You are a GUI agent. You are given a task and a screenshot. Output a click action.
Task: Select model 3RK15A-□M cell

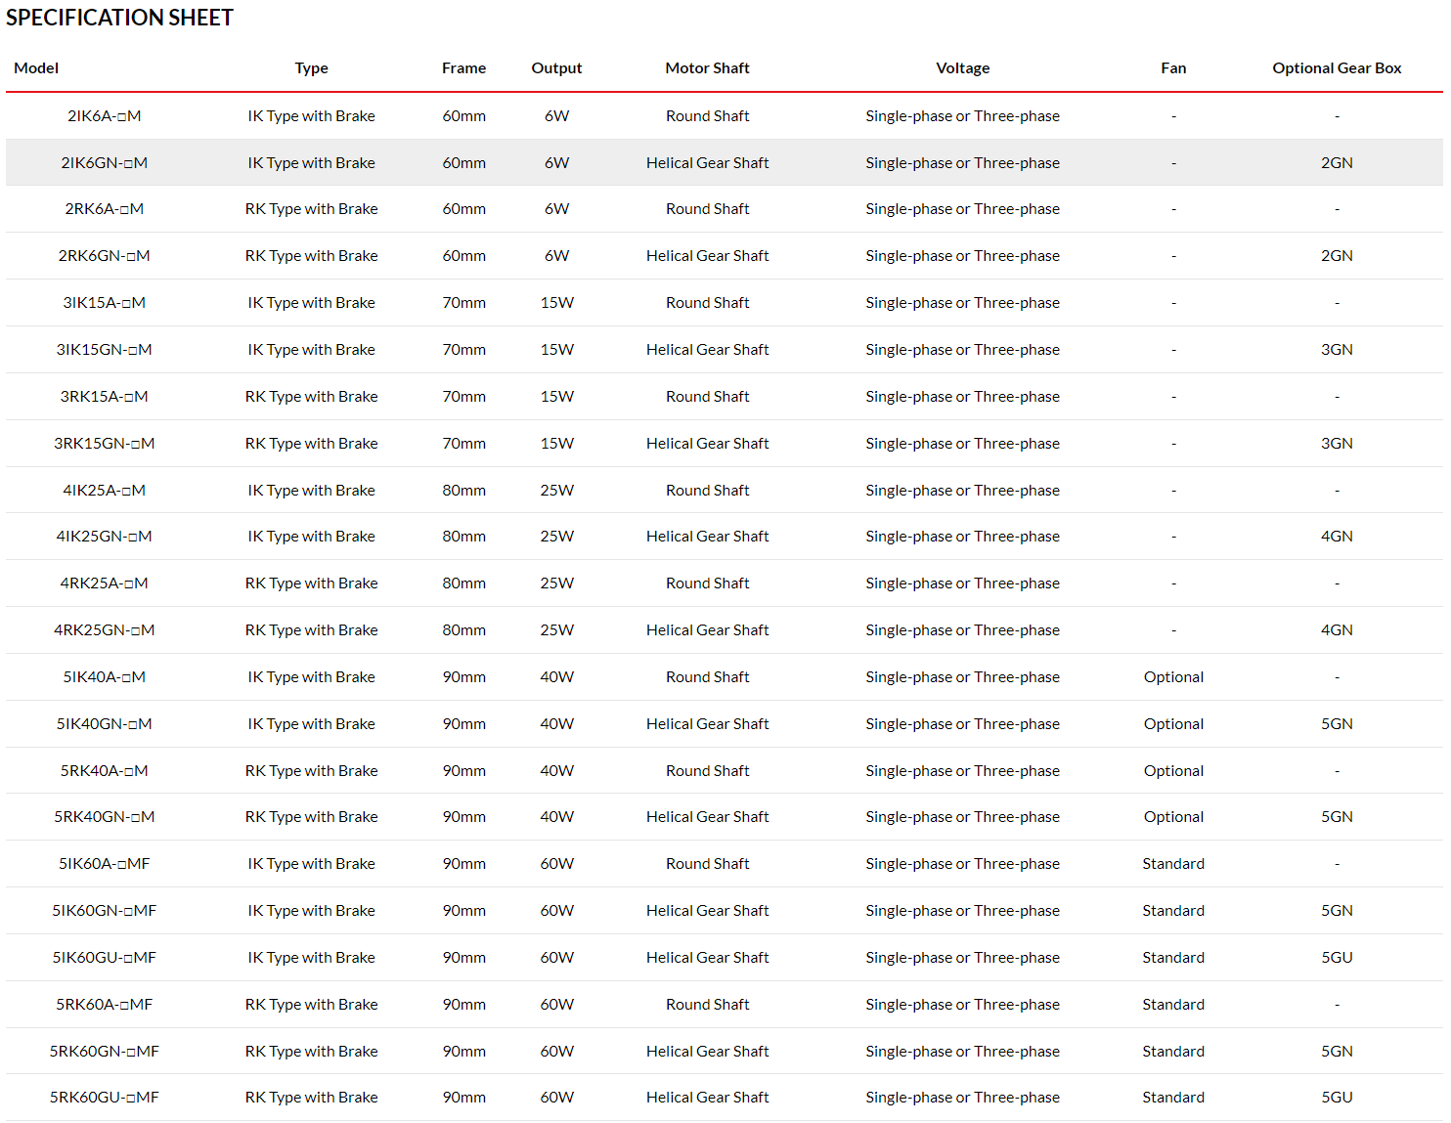(x=105, y=397)
